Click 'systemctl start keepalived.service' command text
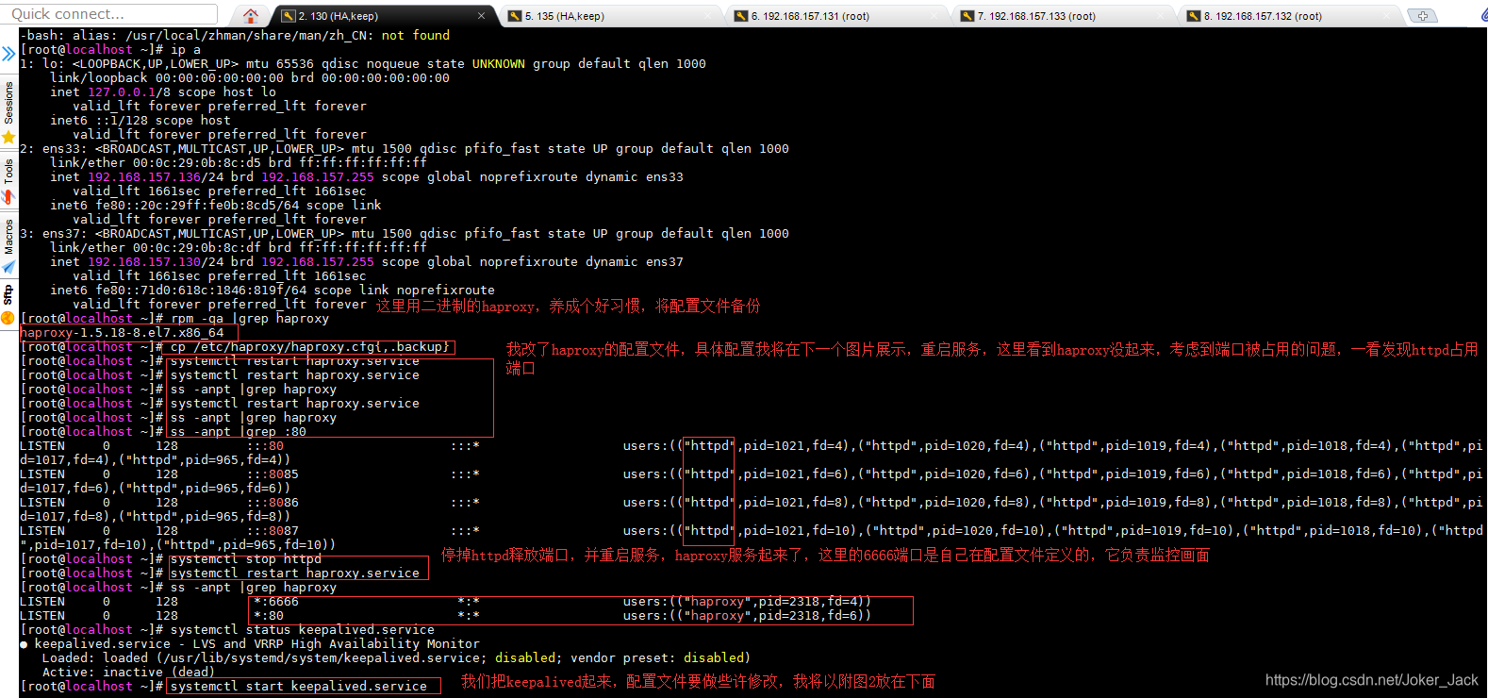1488x698 pixels. pyautogui.click(x=299, y=686)
